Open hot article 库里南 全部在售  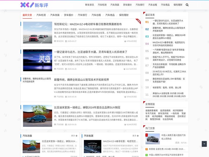167,149
